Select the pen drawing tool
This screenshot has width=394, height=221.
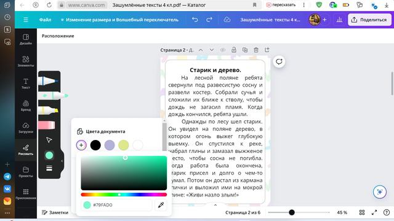[x=49, y=81]
